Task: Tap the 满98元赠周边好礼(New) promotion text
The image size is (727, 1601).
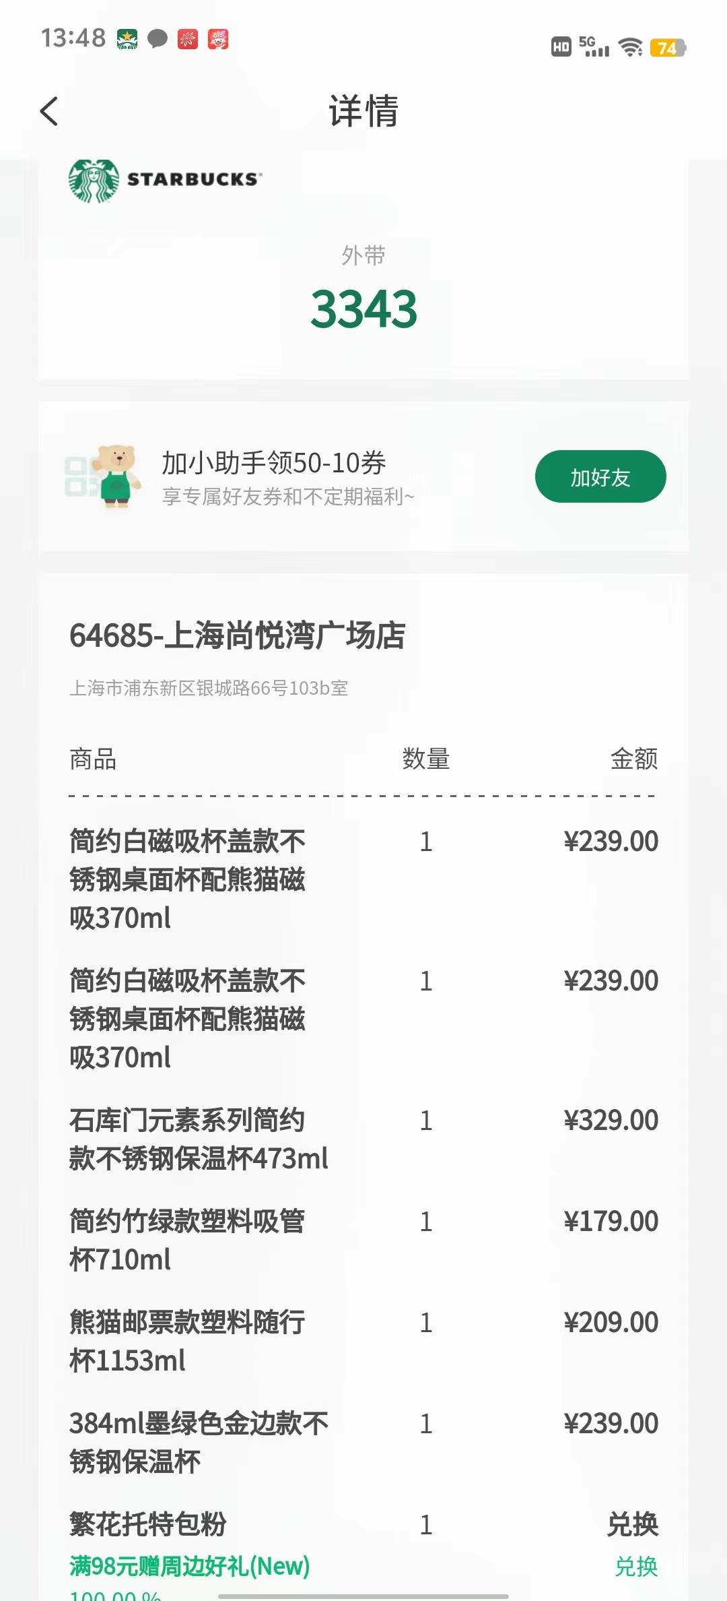Action: 190,1566
